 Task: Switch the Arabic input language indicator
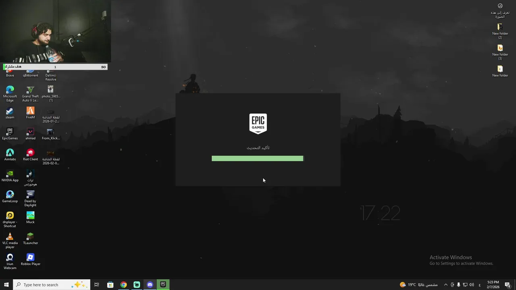[x=479, y=285]
